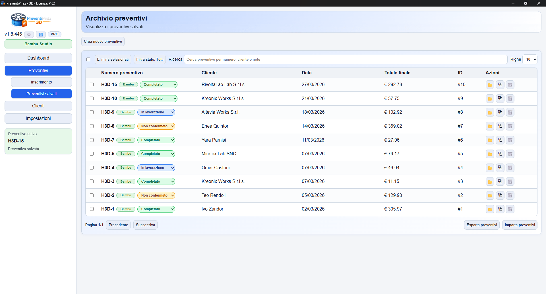Check the row checkbox for H3D-2
Viewport: 546px width, 294px height.
92,195
